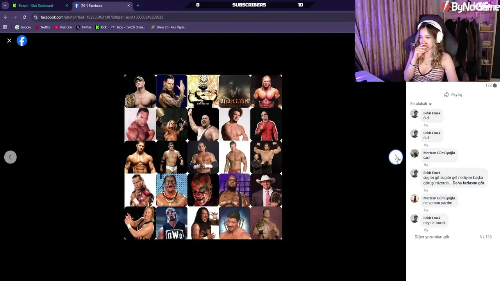Open the Netflix bookmark

43,27
